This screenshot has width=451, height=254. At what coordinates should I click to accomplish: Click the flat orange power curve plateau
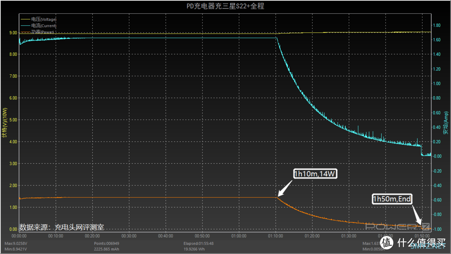point(172,197)
